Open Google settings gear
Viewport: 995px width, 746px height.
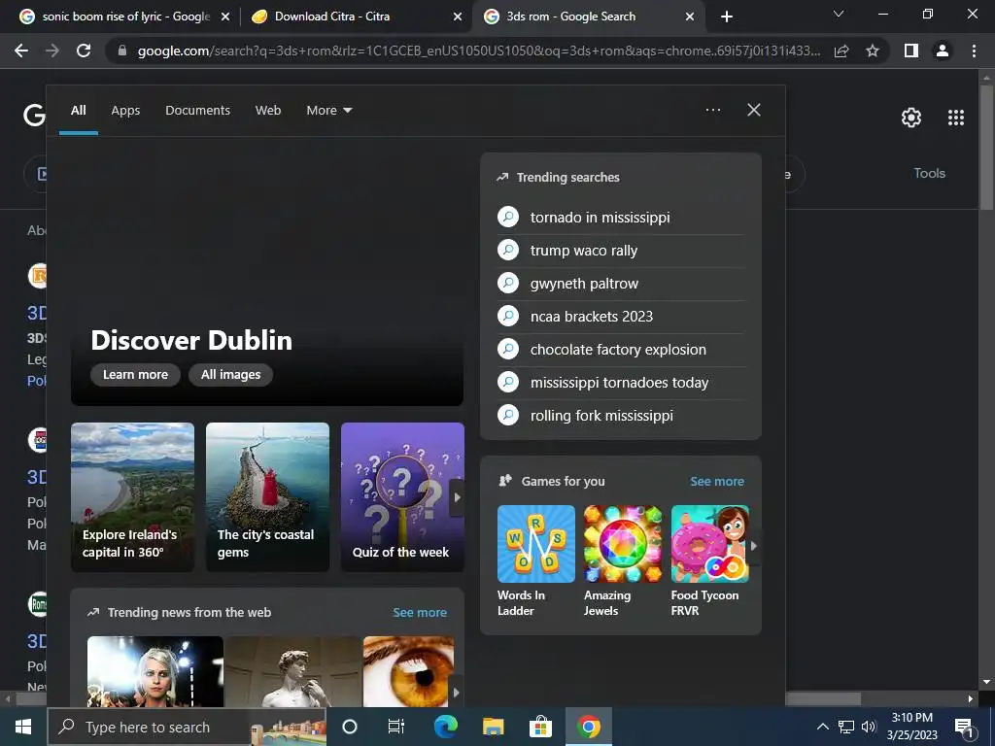(x=911, y=118)
